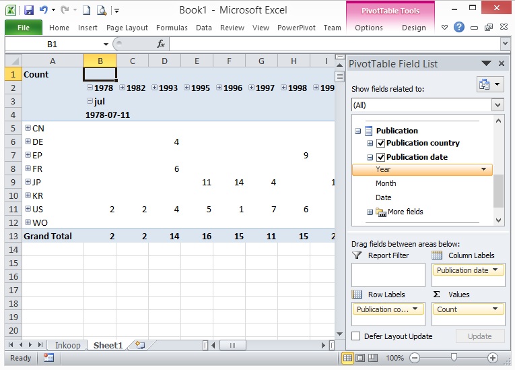Switch to the Inkoop sheet tab
This screenshot has height=370, width=515.
[x=68, y=345]
